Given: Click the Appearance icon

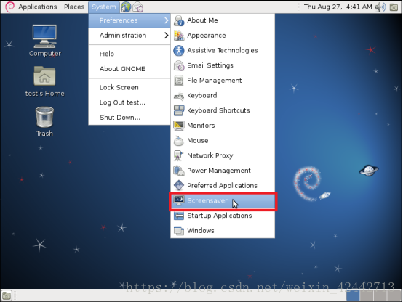Looking at the screenshot, I should click(179, 36).
